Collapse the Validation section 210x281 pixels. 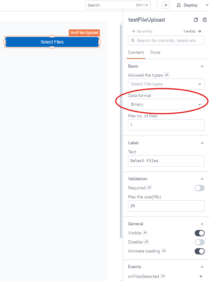pos(202,179)
